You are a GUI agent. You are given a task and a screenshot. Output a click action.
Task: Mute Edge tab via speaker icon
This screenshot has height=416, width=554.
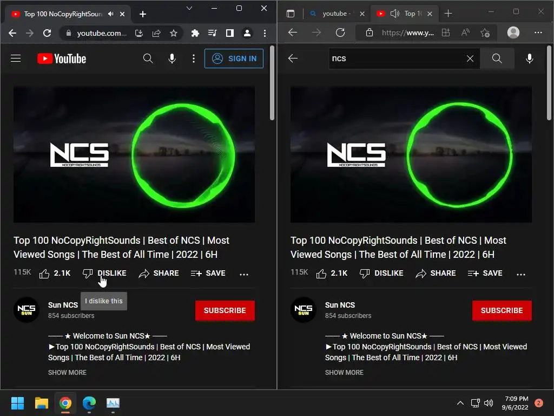(394, 14)
